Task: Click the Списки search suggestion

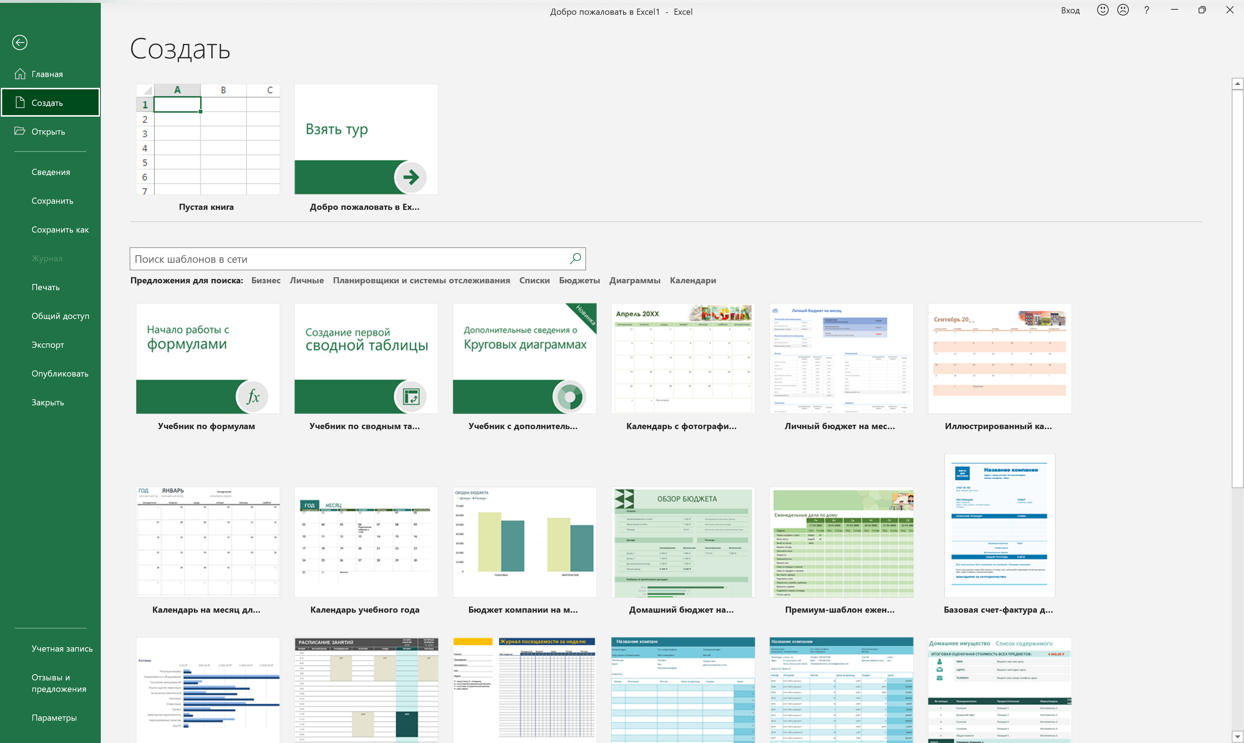Action: (x=534, y=280)
